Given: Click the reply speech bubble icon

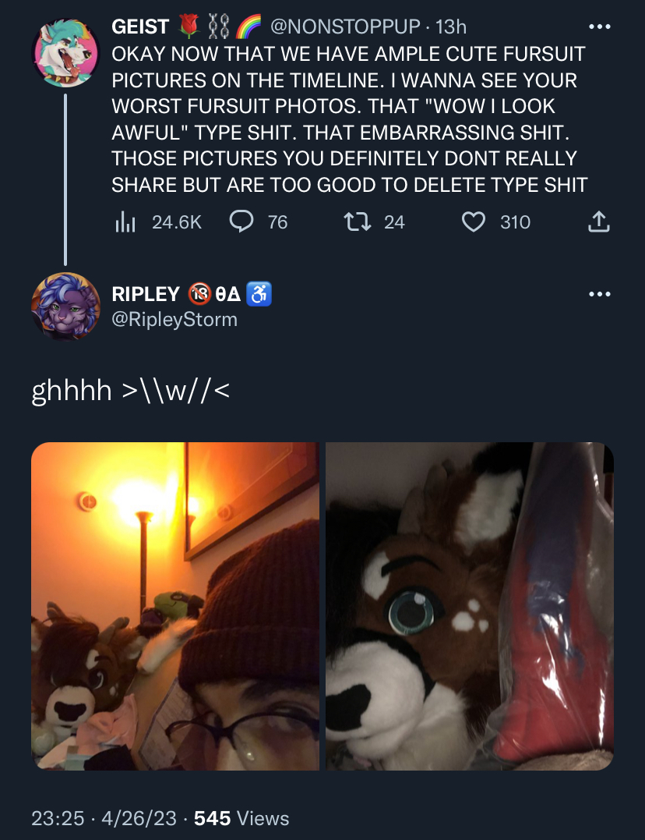Looking at the screenshot, I should pyautogui.click(x=241, y=222).
